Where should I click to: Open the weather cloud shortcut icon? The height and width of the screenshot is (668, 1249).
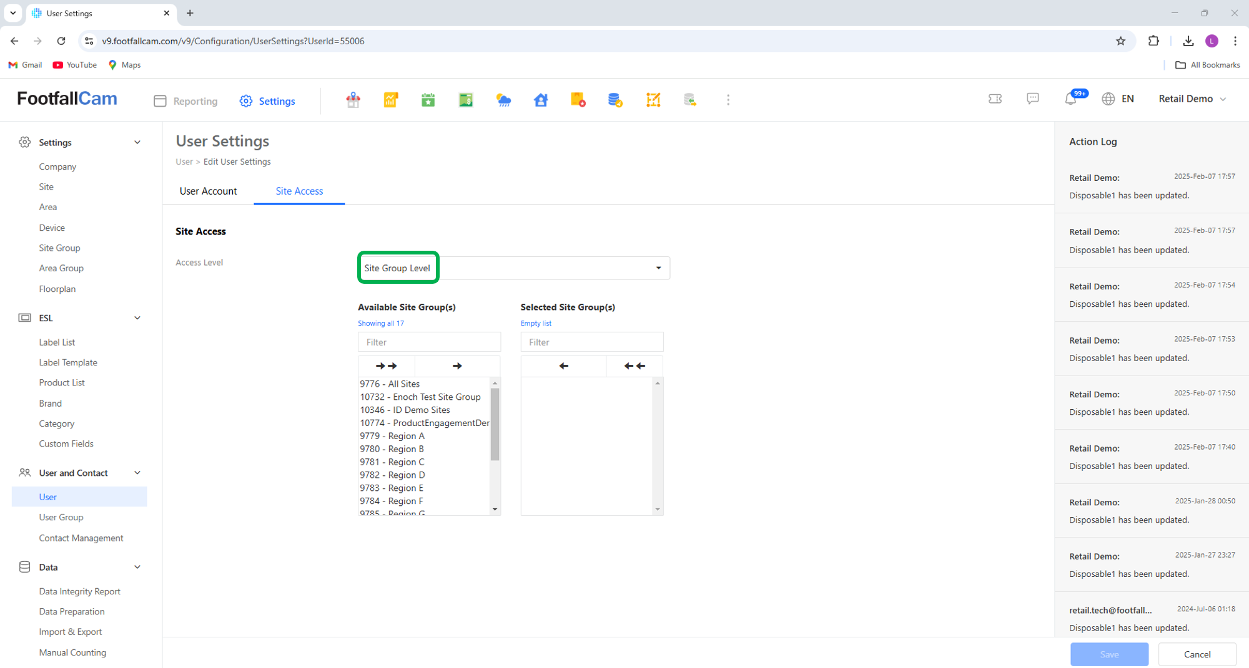pyautogui.click(x=503, y=100)
